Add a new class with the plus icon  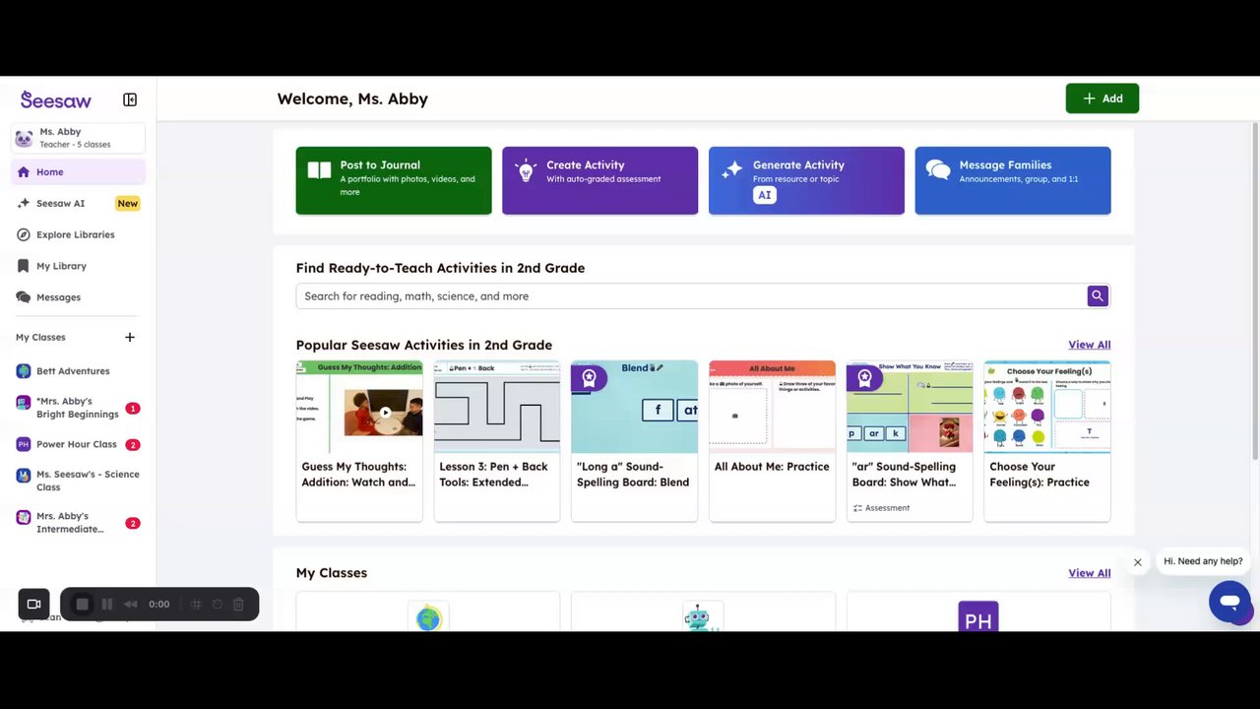pyautogui.click(x=129, y=337)
